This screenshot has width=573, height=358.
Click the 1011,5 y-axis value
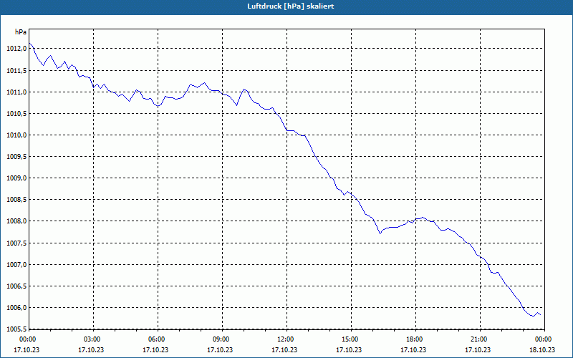[x=16, y=70]
